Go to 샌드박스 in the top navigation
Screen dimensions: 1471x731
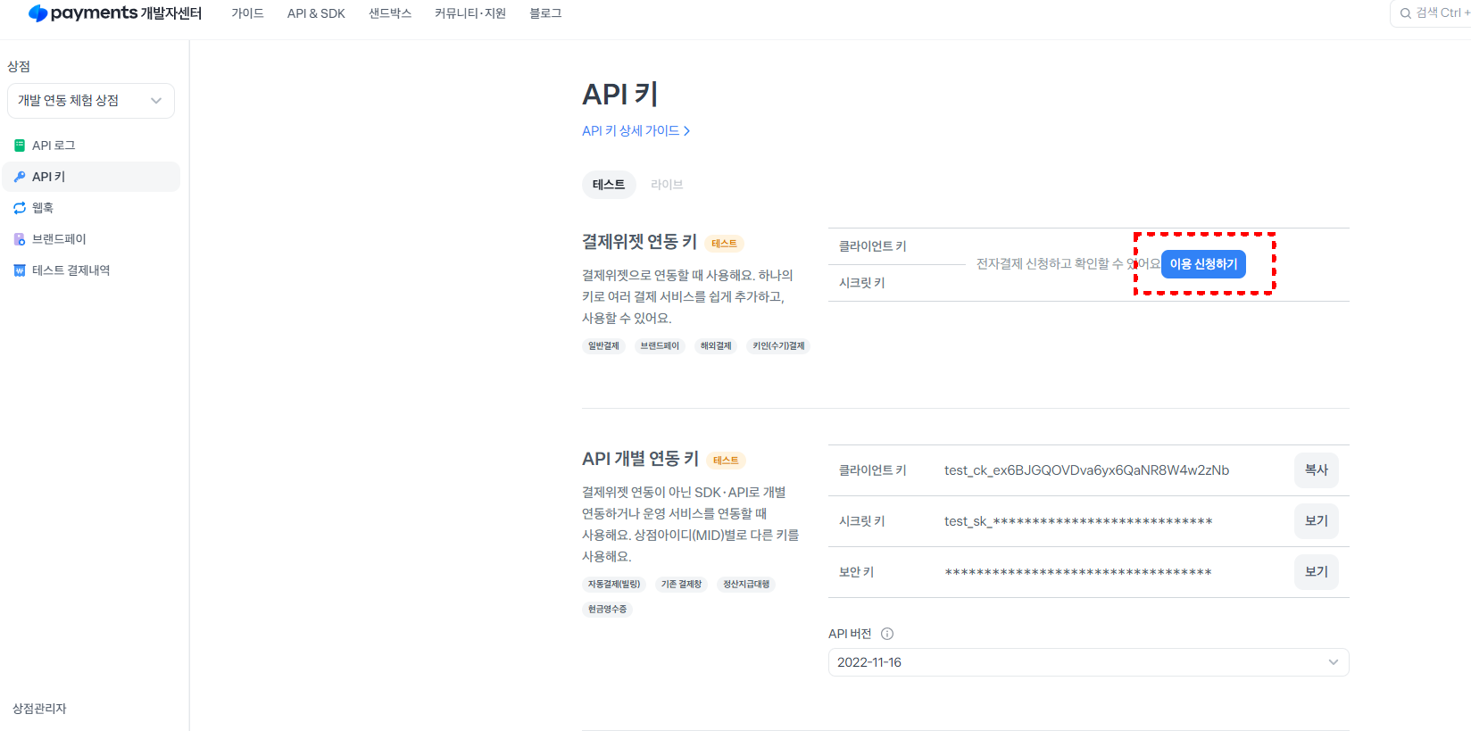coord(390,13)
